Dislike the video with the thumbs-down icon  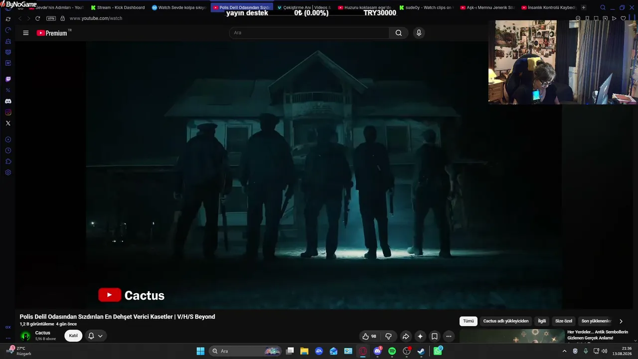click(388, 336)
